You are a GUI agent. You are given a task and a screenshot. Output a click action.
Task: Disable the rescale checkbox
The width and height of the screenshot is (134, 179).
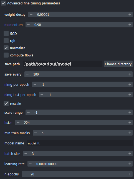coord(6,103)
